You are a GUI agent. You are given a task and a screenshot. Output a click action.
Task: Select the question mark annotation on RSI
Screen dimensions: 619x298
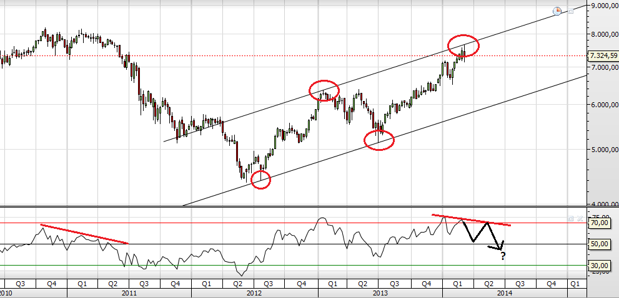click(503, 257)
